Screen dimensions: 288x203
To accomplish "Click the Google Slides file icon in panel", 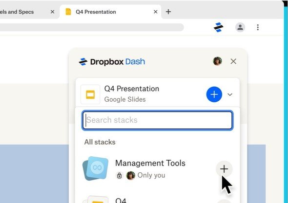I will [x=90, y=94].
